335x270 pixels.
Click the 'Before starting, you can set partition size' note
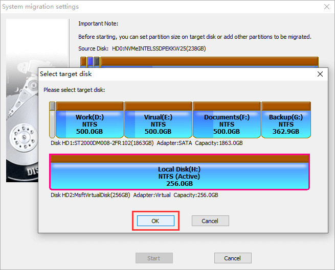(195, 37)
